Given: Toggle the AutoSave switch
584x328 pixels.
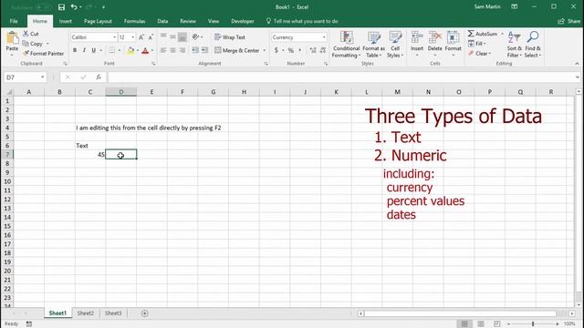Looking at the screenshot, I should (x=43, y=7).
